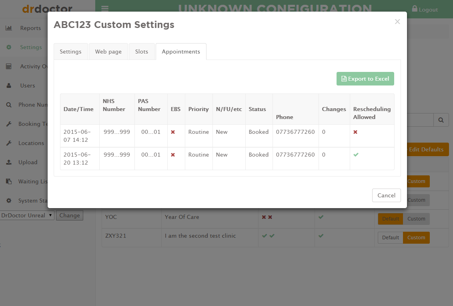Viewport: 453px width, 306px height.
Task: Toggle ZXY321 clinic to Default
Action: point(390,238)
